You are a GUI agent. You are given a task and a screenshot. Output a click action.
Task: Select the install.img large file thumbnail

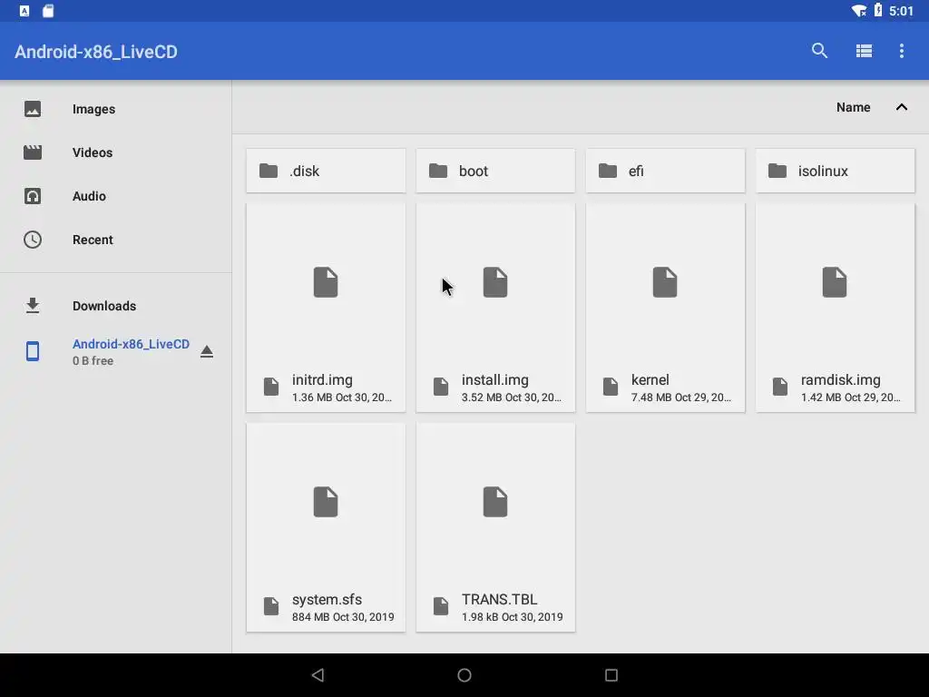point(495,282)
